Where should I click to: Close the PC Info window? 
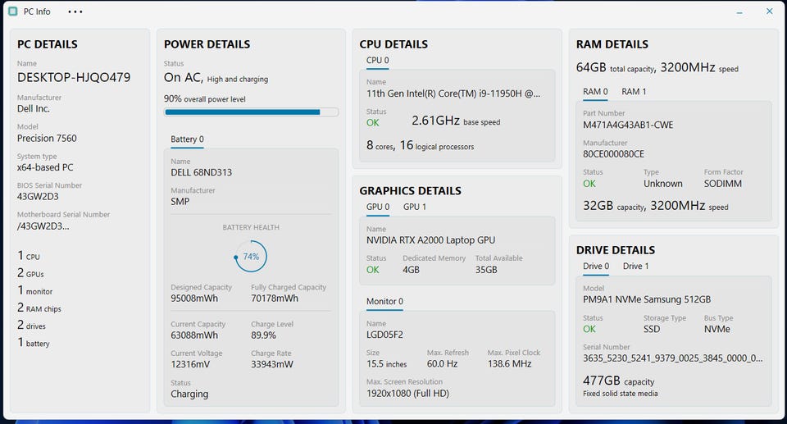769,11
